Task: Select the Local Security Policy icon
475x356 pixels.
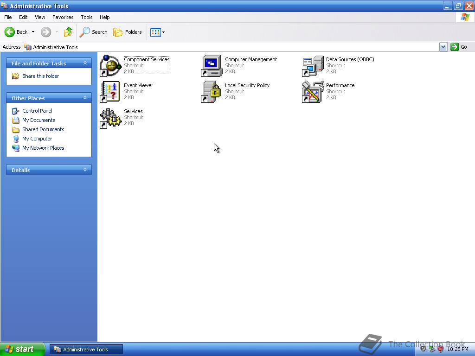Action: [212, 92]
